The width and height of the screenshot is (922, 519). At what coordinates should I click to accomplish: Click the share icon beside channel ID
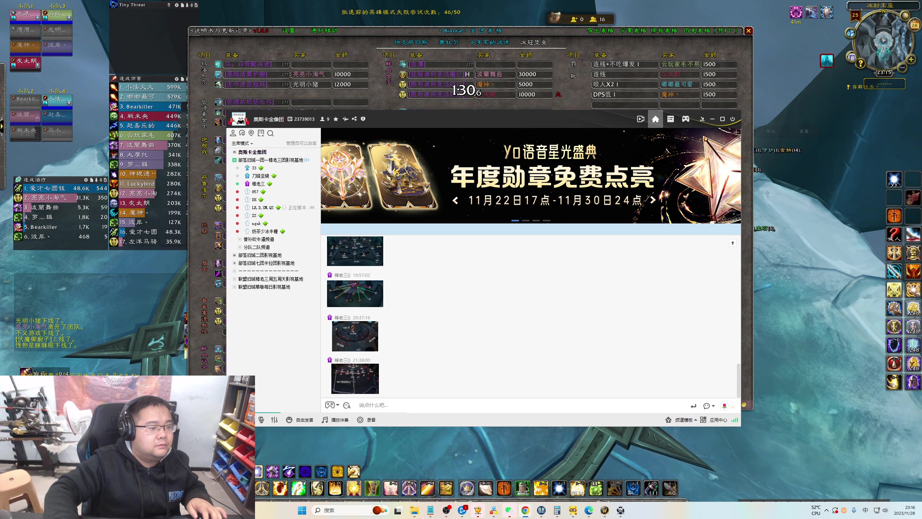354,119
